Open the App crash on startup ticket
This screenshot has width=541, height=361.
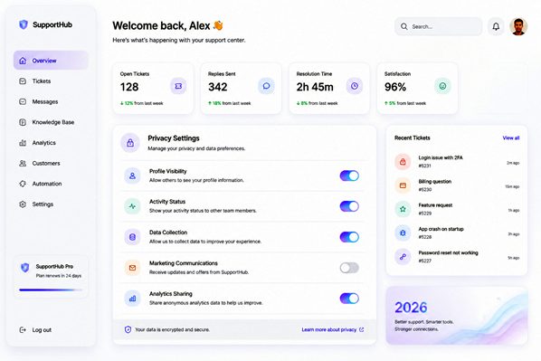click(457, 233)
